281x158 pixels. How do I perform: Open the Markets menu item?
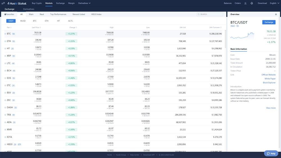pos(49,3)
